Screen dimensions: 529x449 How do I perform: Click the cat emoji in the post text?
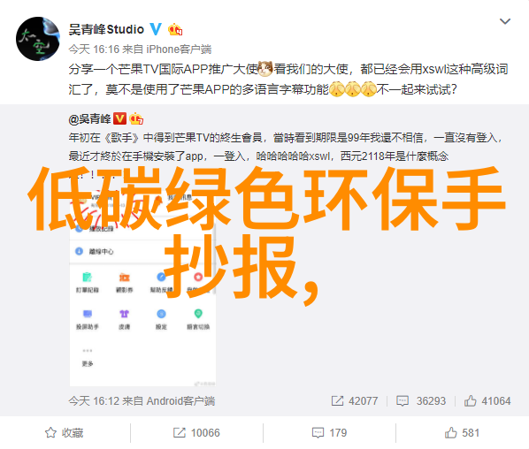[265, 69]
